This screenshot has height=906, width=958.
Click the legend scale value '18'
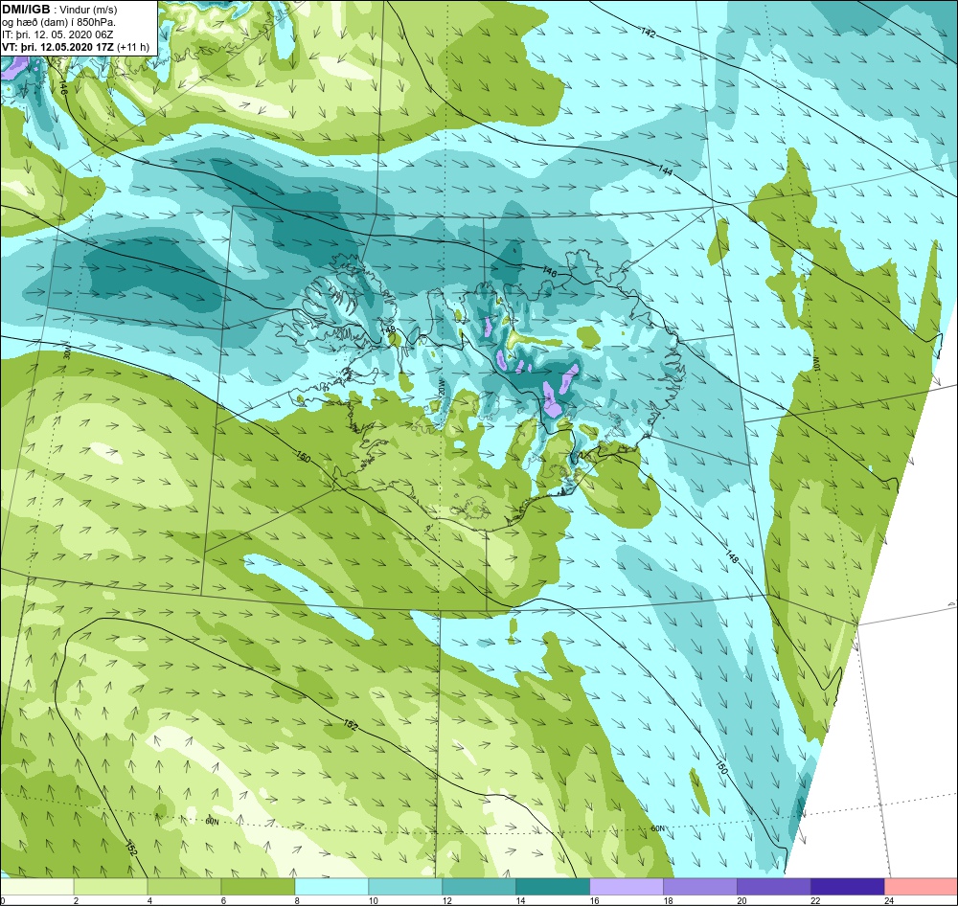[668, 900]
